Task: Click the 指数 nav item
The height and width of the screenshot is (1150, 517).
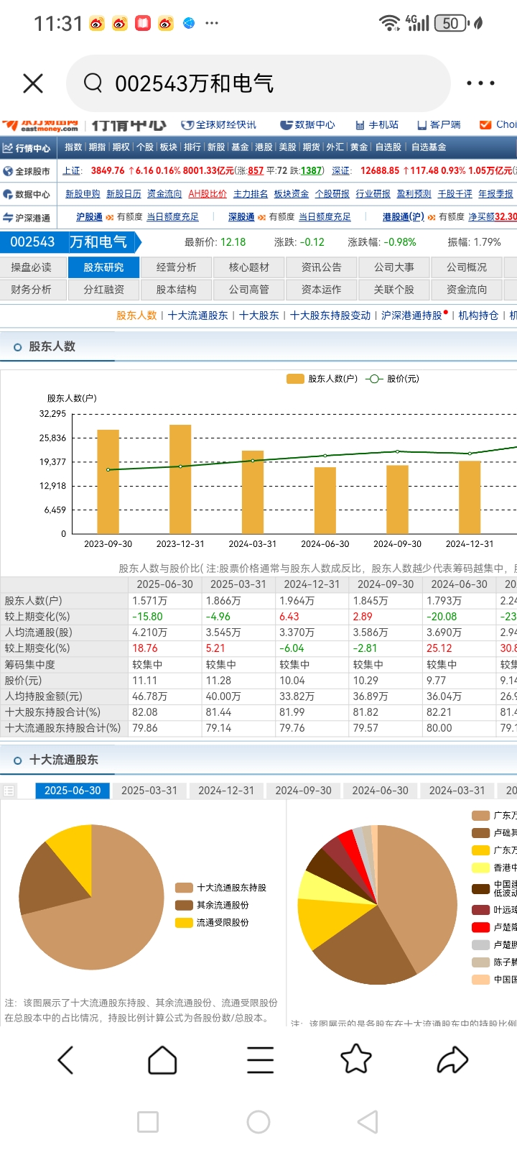Action: click(73, 147)
